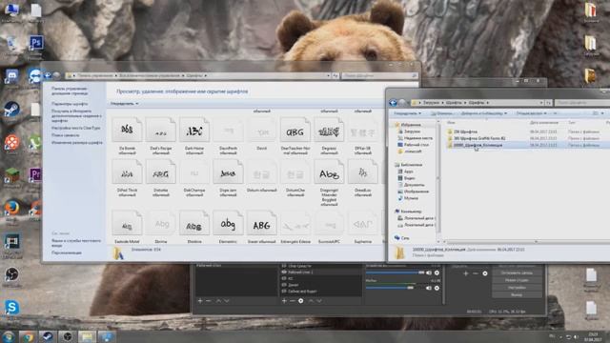
Task: Open Изменение размера шрифта link
Action: tap(77, 142)
